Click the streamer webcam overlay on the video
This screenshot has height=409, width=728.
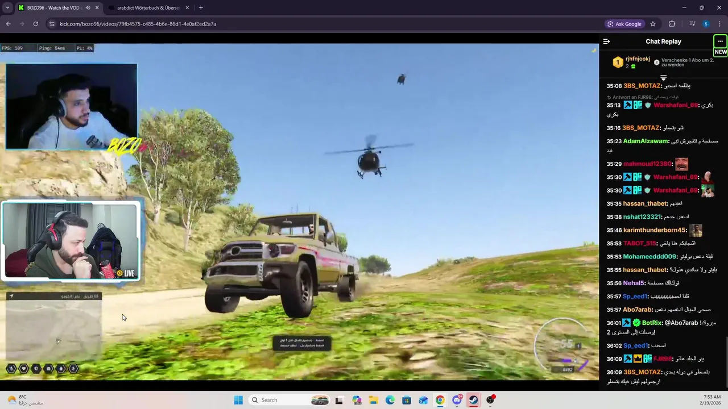pyautogui.click(x=72, y=107)
